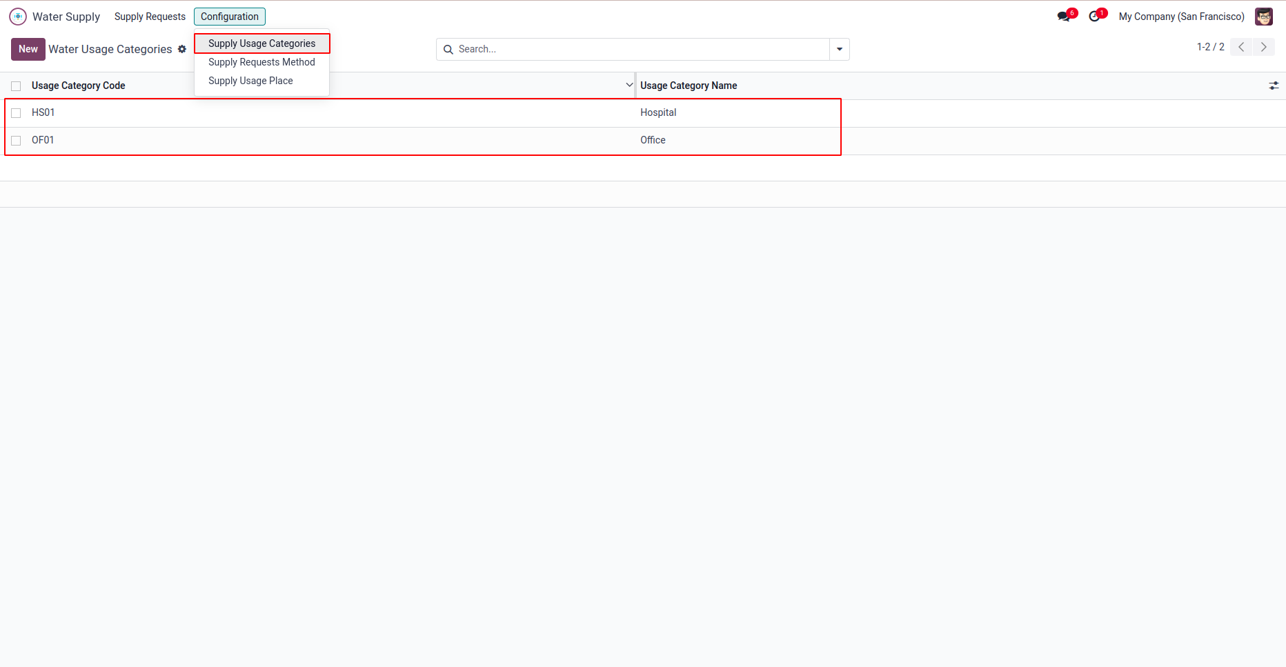Open the Configuration menu

tap(230, 17)
